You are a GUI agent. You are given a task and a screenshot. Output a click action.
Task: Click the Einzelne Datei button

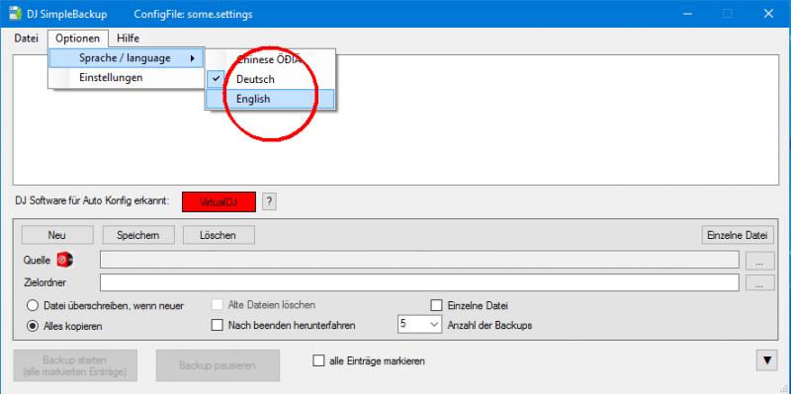click(738, 235)
